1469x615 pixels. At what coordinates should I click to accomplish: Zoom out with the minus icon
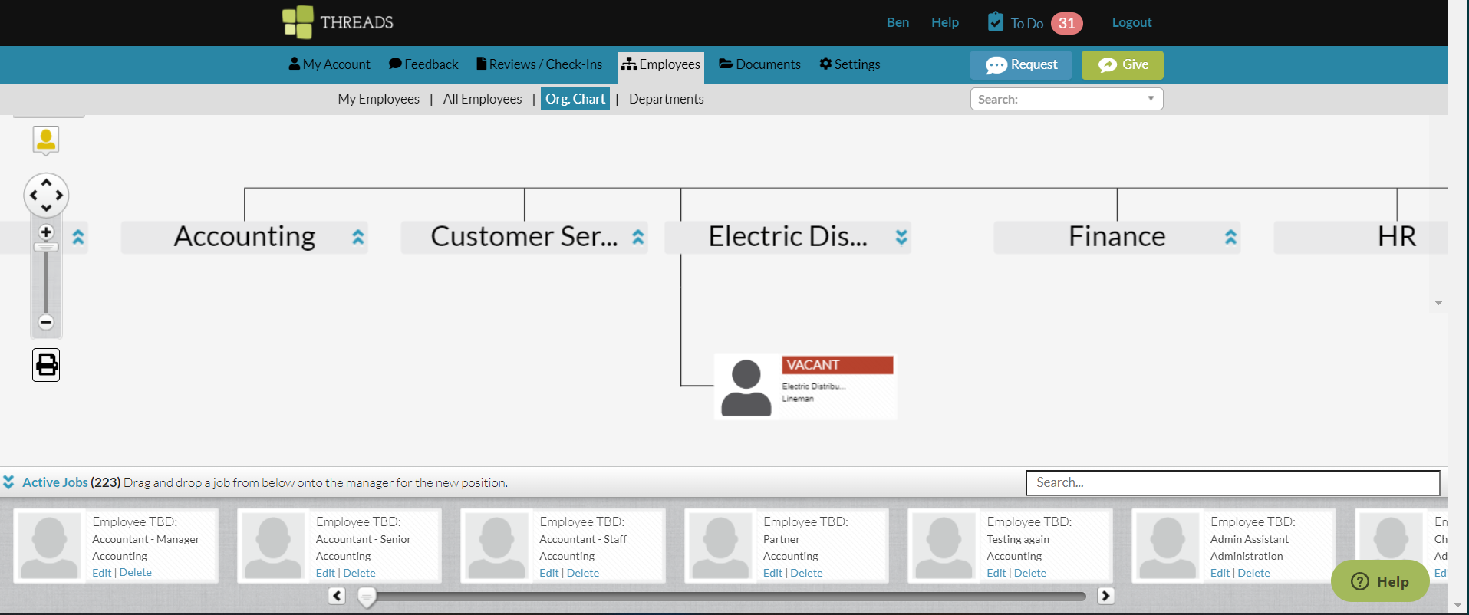pos(46,322)
